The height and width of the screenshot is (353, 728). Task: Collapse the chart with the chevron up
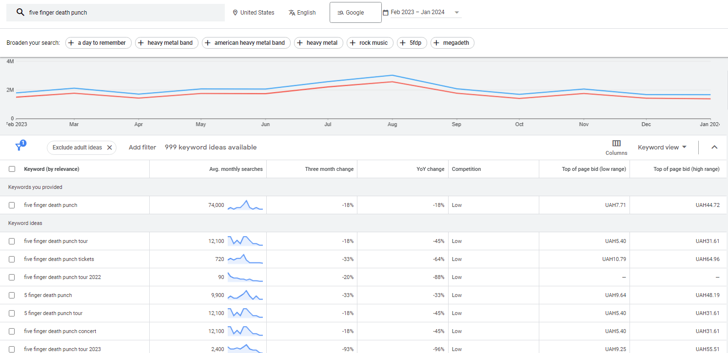point(714,147)
